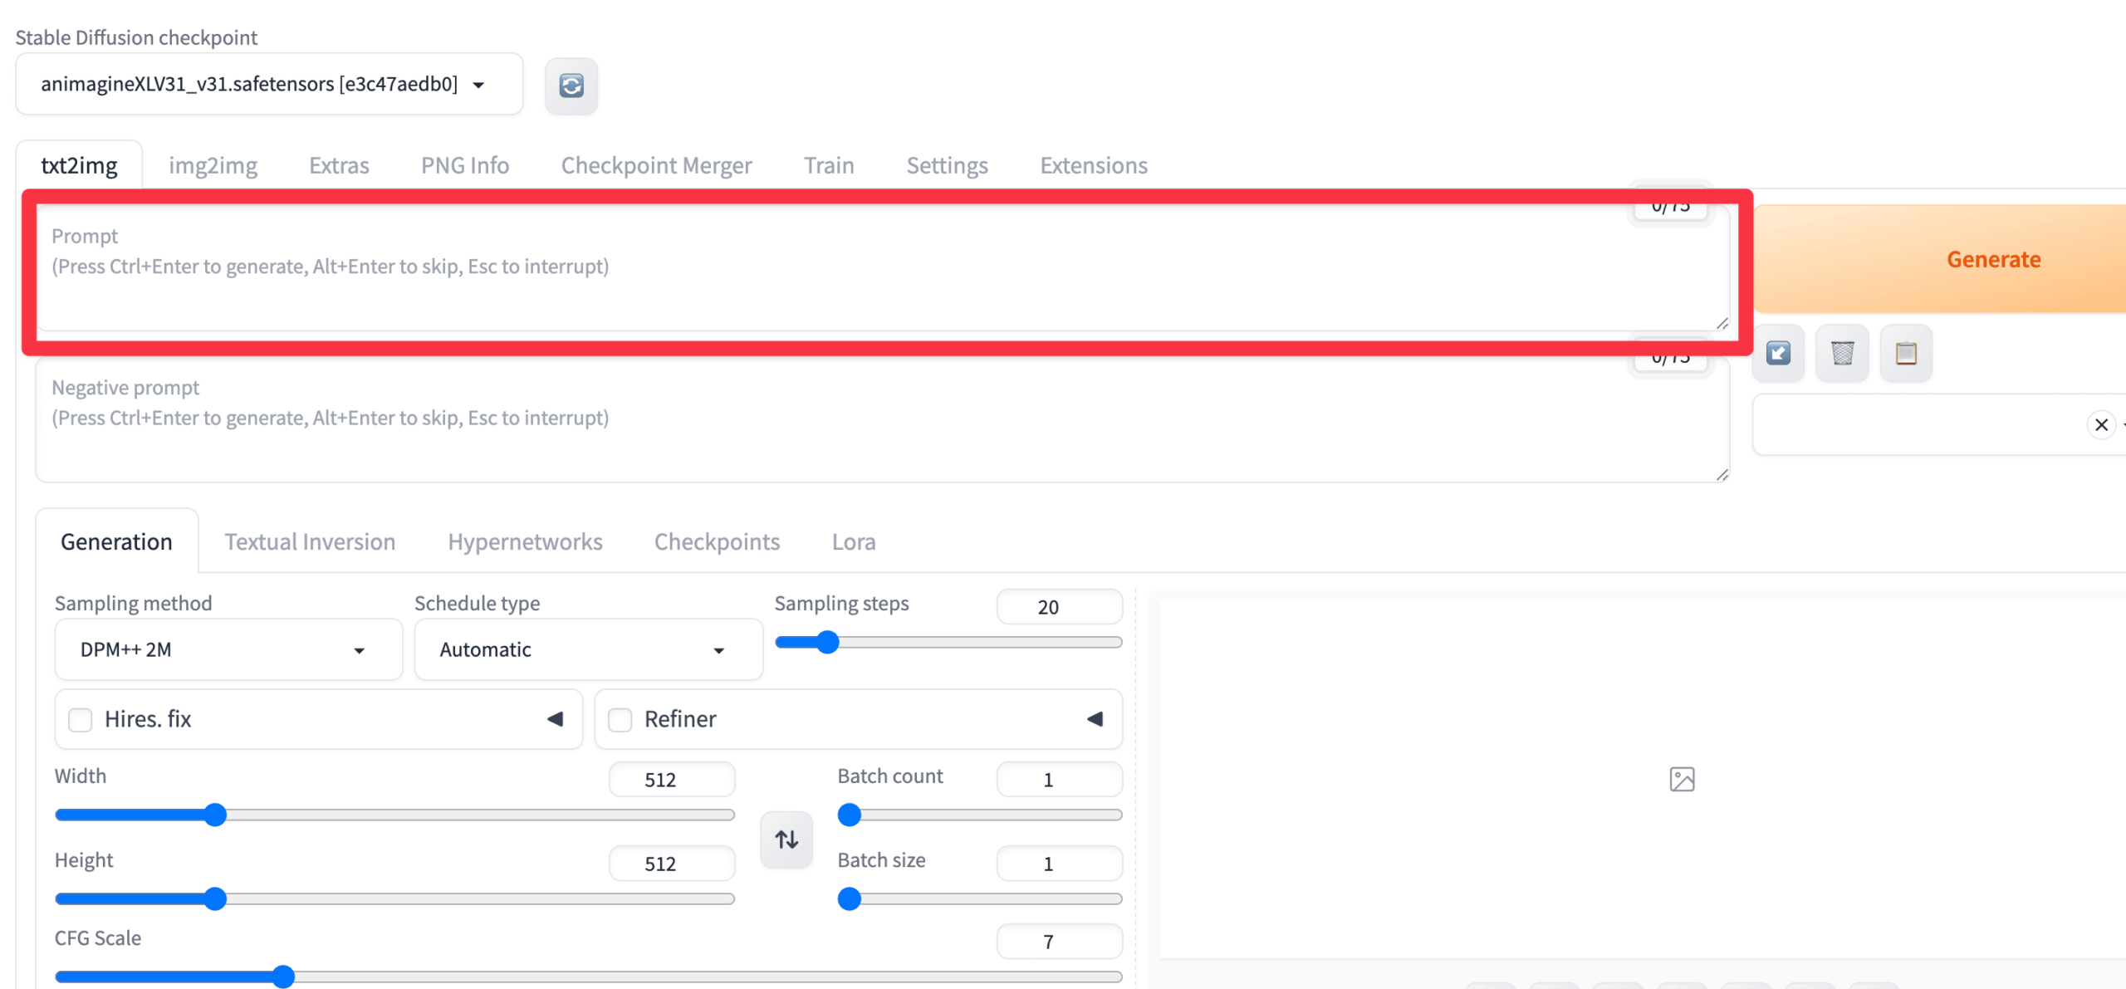The height and width of the screenshot is (989, 2126).
Task: Enable the Hires. fix checkbox
Action: 81,719
